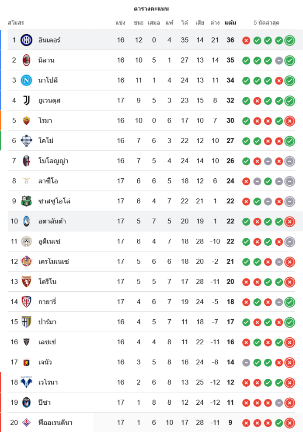Select the แต้ม points column header
Image resolution: width=303 pixels, height=438 pixels.
[x=230, y=23]
